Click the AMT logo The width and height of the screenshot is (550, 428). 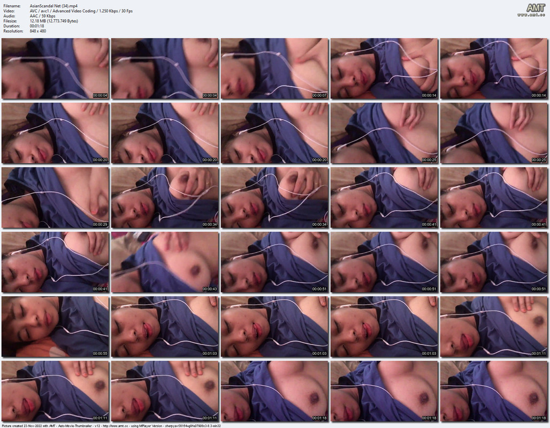(536, 7)
